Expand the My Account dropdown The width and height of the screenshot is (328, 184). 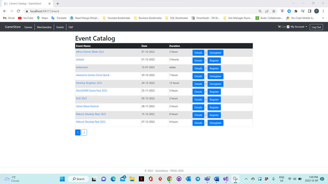297,27
